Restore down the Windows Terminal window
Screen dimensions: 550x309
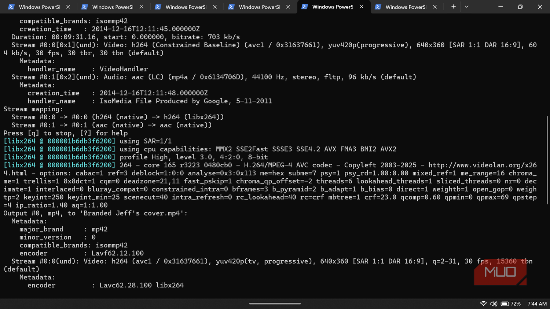coord(520,7)
